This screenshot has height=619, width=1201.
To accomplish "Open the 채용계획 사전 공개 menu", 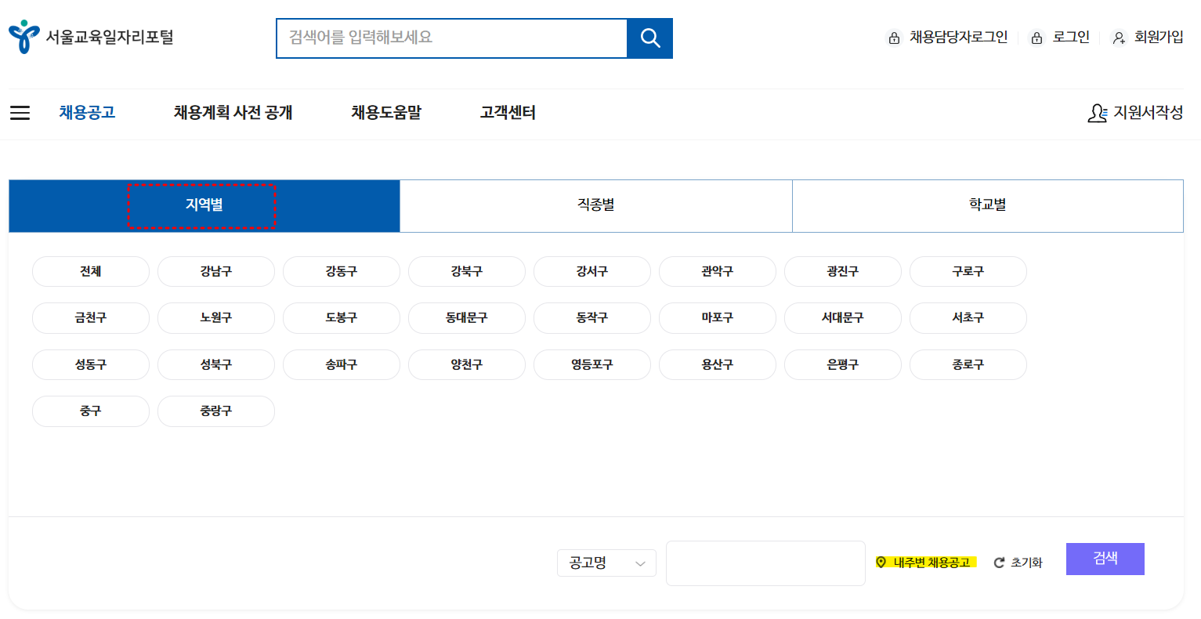I will [232, 112].
